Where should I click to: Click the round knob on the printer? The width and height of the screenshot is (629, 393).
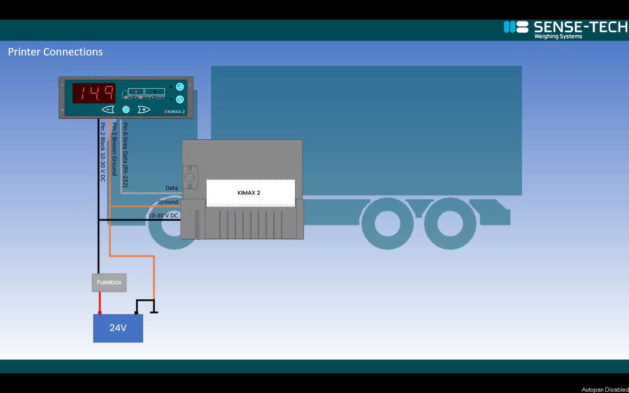(x=189, y=177)
